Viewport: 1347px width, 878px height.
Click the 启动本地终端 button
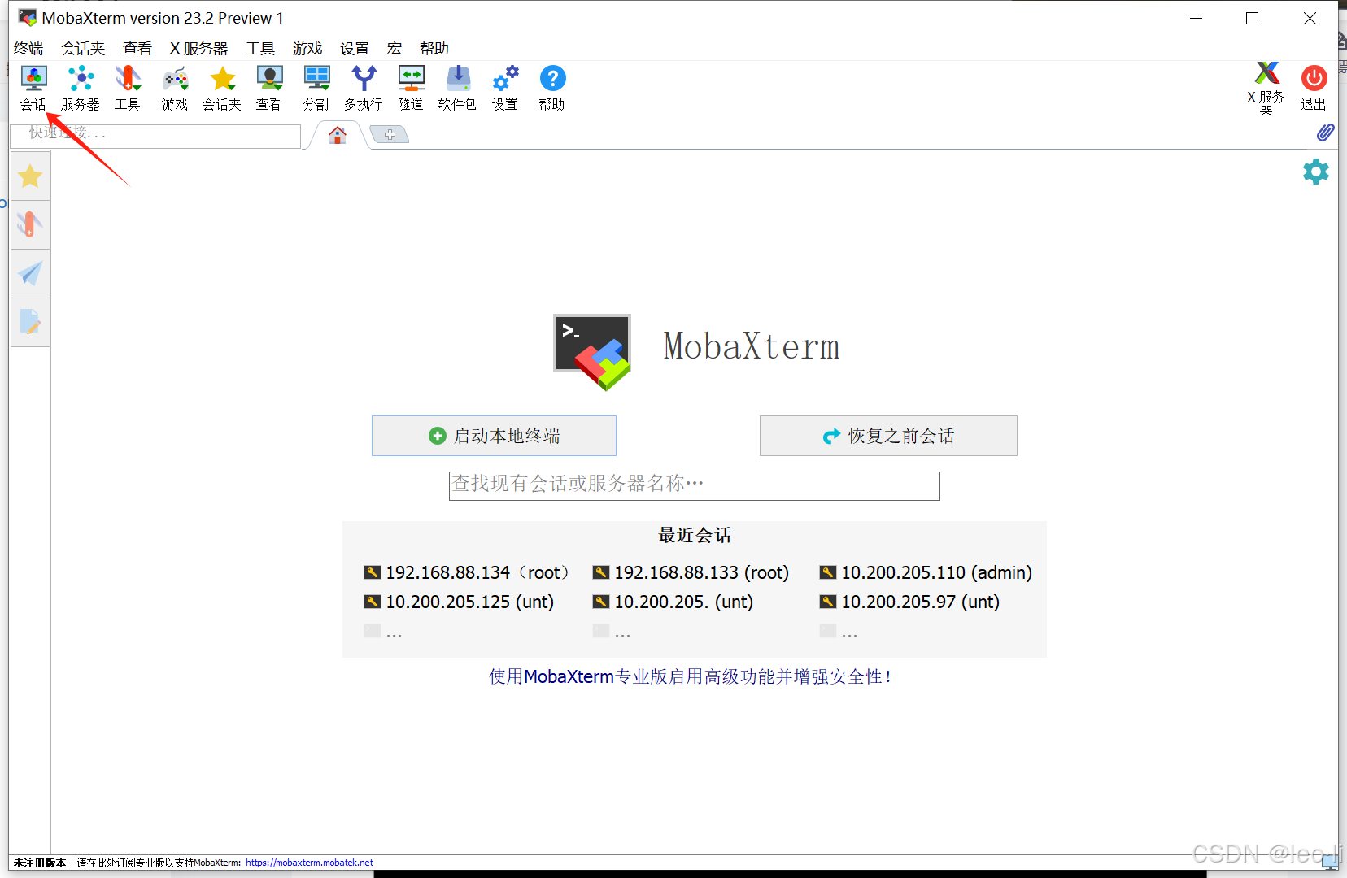(494, 436)
